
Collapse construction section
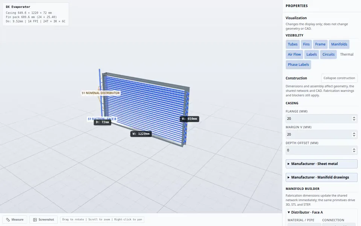tap(339, 78)
